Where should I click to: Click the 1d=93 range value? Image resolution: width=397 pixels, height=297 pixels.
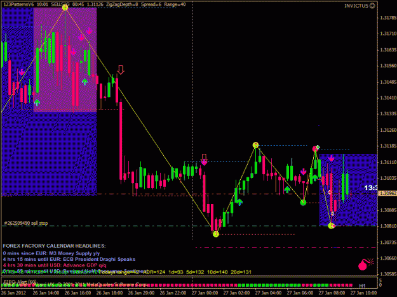point(176,272)
